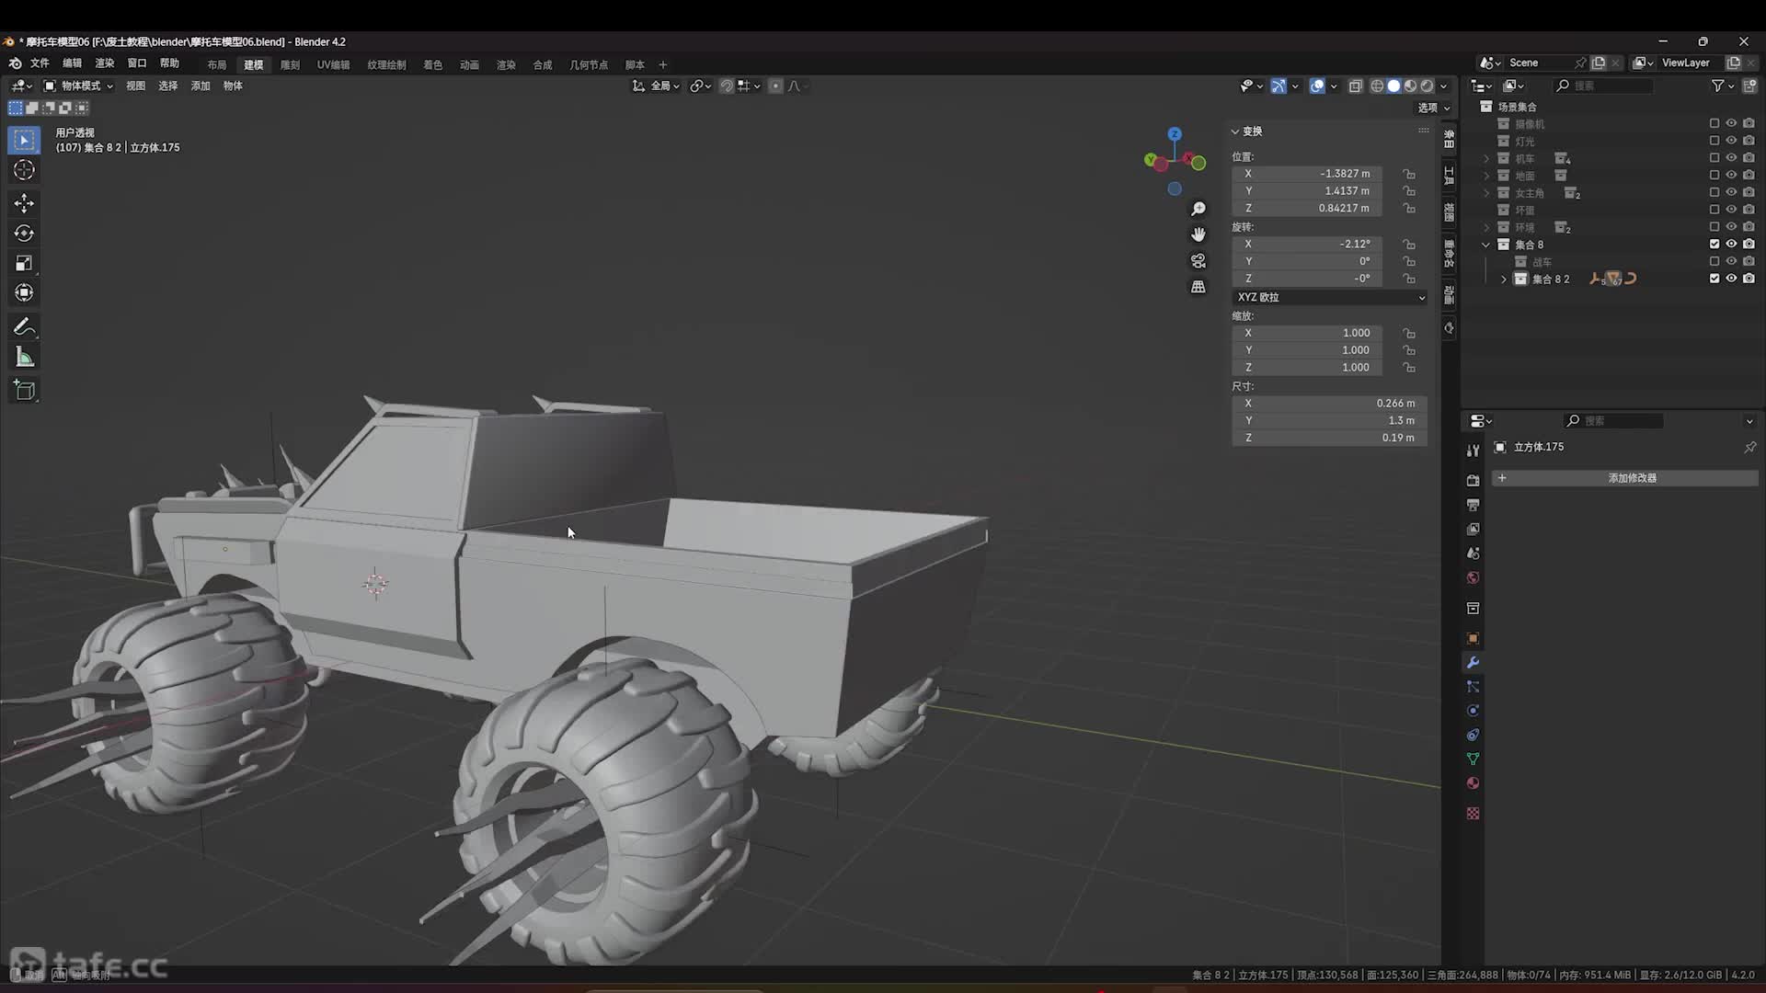1766x993 pixels.
Task: Open the 全局 transform orientation dropdown
Action: click(657, 86)
